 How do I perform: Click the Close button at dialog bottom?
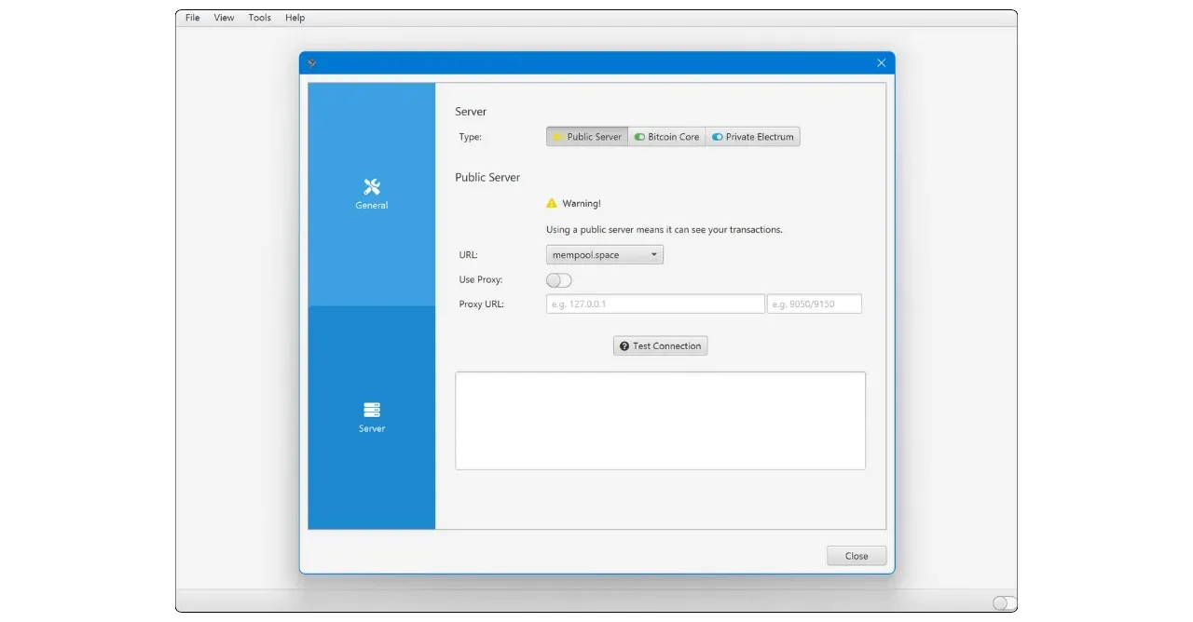(856, 556)
